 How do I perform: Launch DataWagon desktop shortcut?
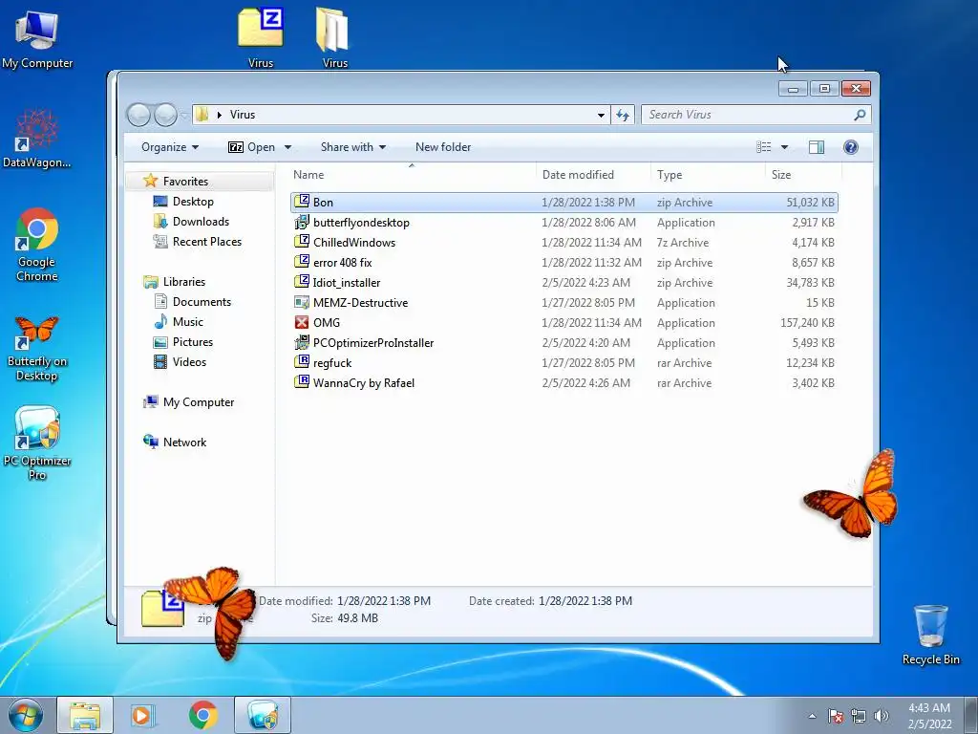point(37,139)
